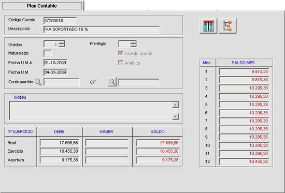Click the Fecha U.M.A date field
Viewport: 285px width, 193px height.
pyautogui.click(x=55, y=63)
